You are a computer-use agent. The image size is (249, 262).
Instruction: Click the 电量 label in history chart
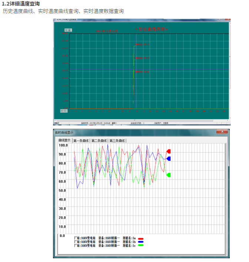coord(68,30)
